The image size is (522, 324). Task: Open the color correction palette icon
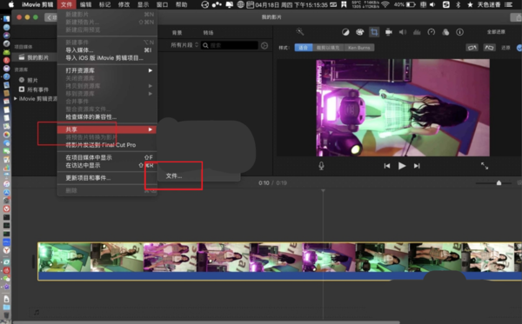pos(360,32)
